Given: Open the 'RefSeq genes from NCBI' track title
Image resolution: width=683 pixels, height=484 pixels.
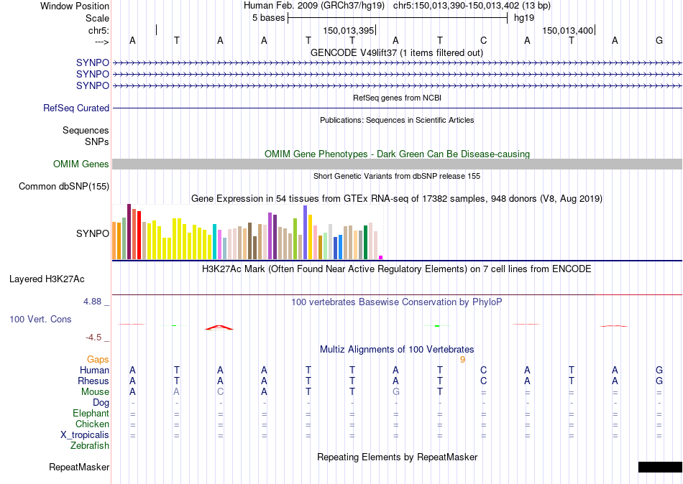Looking at the screenshot, I should tap(397, 98).
